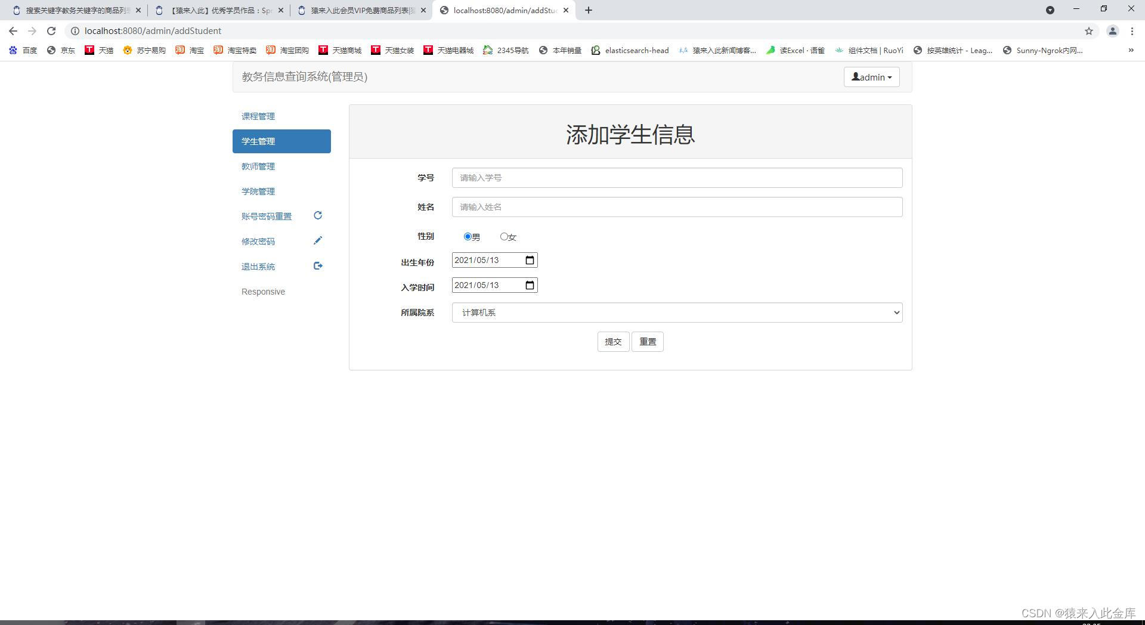Expand the 所属院系 dropdown
The height and width of the screenshot is (625, 1145).
(x=677, y=312)
